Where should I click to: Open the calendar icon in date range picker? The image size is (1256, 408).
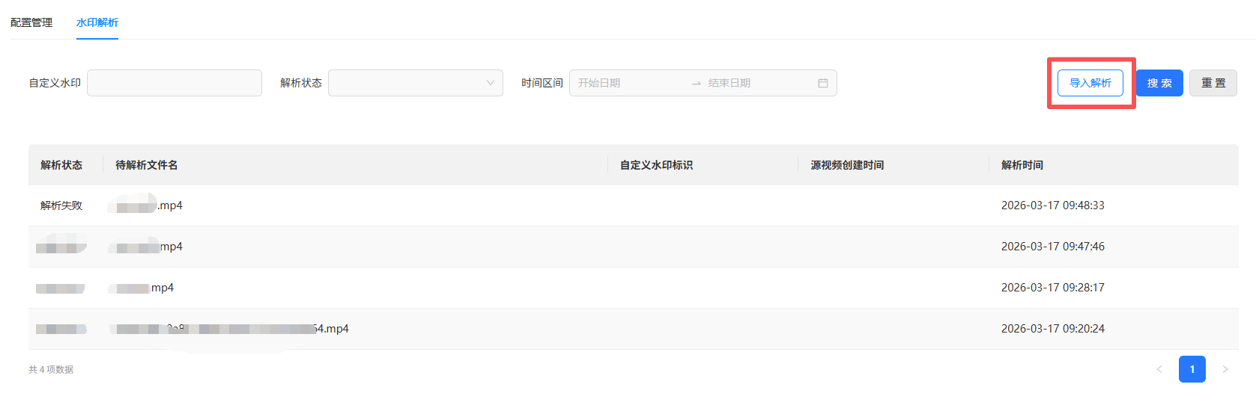click(x=822, y=83)
